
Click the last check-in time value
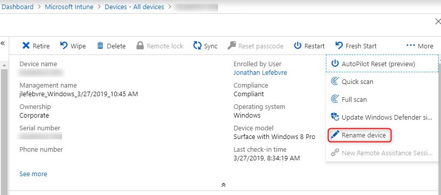267,158
